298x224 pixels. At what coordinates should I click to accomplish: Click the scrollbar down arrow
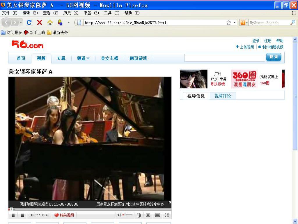pos(295,222)
